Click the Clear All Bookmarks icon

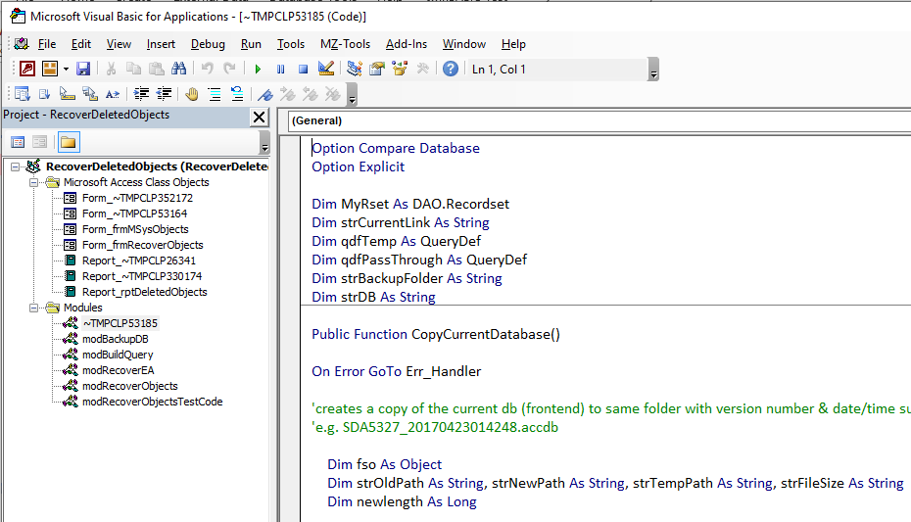coord(333,94)
